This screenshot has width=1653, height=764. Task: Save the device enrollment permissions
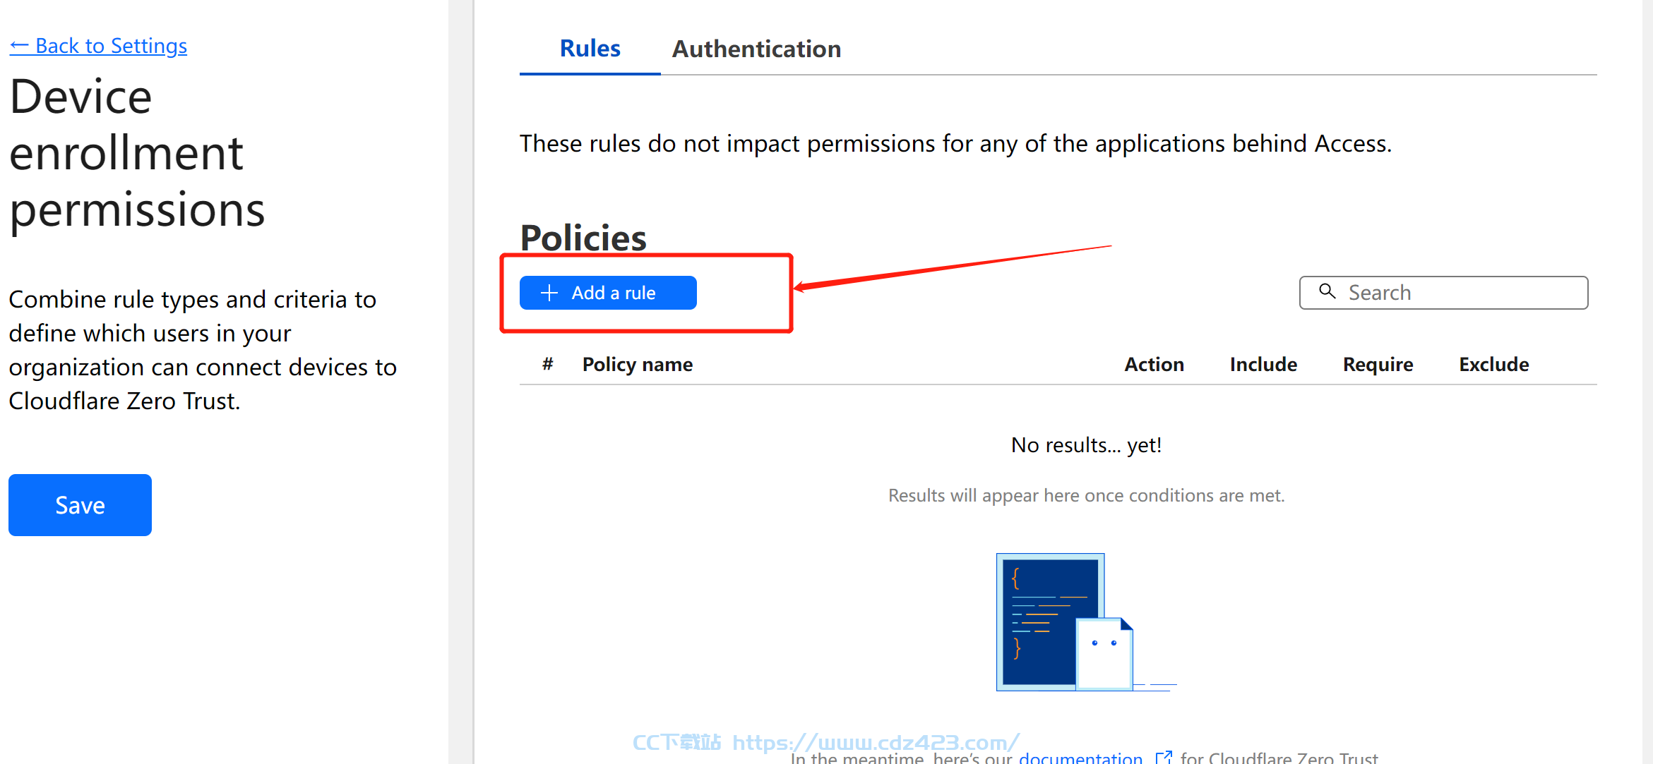80,505
